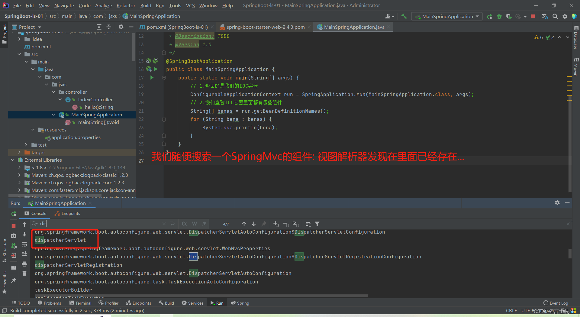This screenshot has height=317, width=580.
Task: Open the TODO tool window
Action: 21,303
